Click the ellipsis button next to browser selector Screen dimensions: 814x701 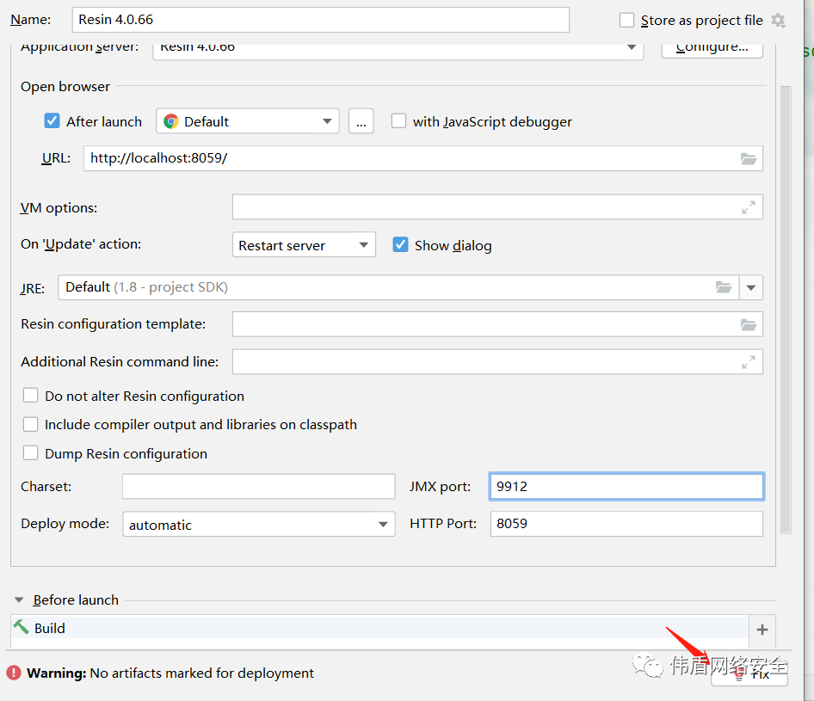pyautogui.click(x=361, y=121)
